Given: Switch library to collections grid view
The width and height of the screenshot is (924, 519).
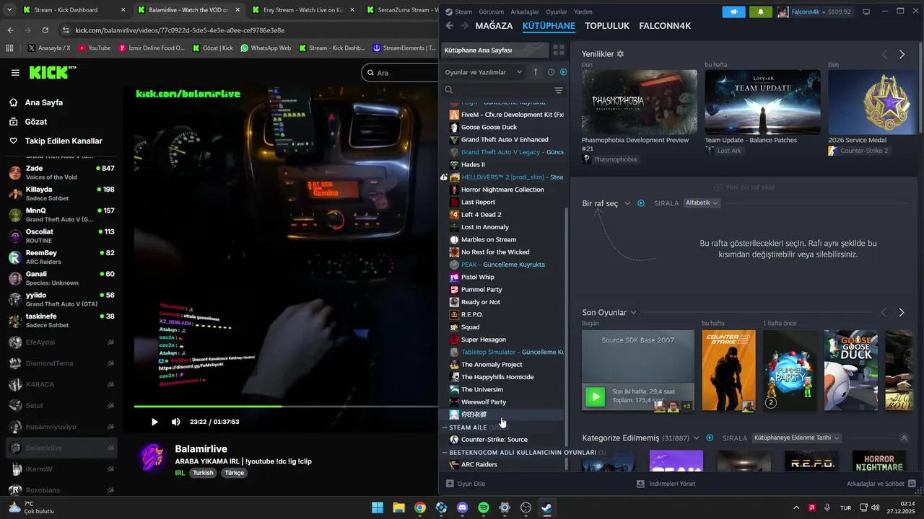Looking at the screenshot, I should [x=559, y=50].
